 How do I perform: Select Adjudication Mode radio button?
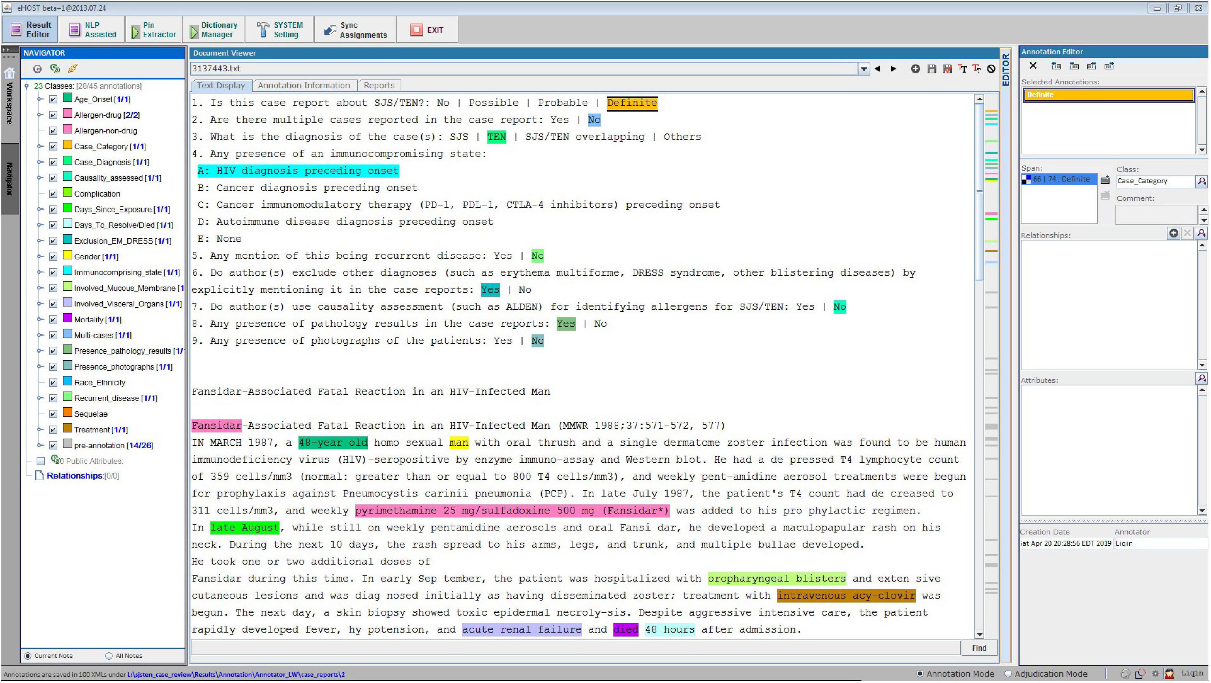click(x=1008, y=674)
